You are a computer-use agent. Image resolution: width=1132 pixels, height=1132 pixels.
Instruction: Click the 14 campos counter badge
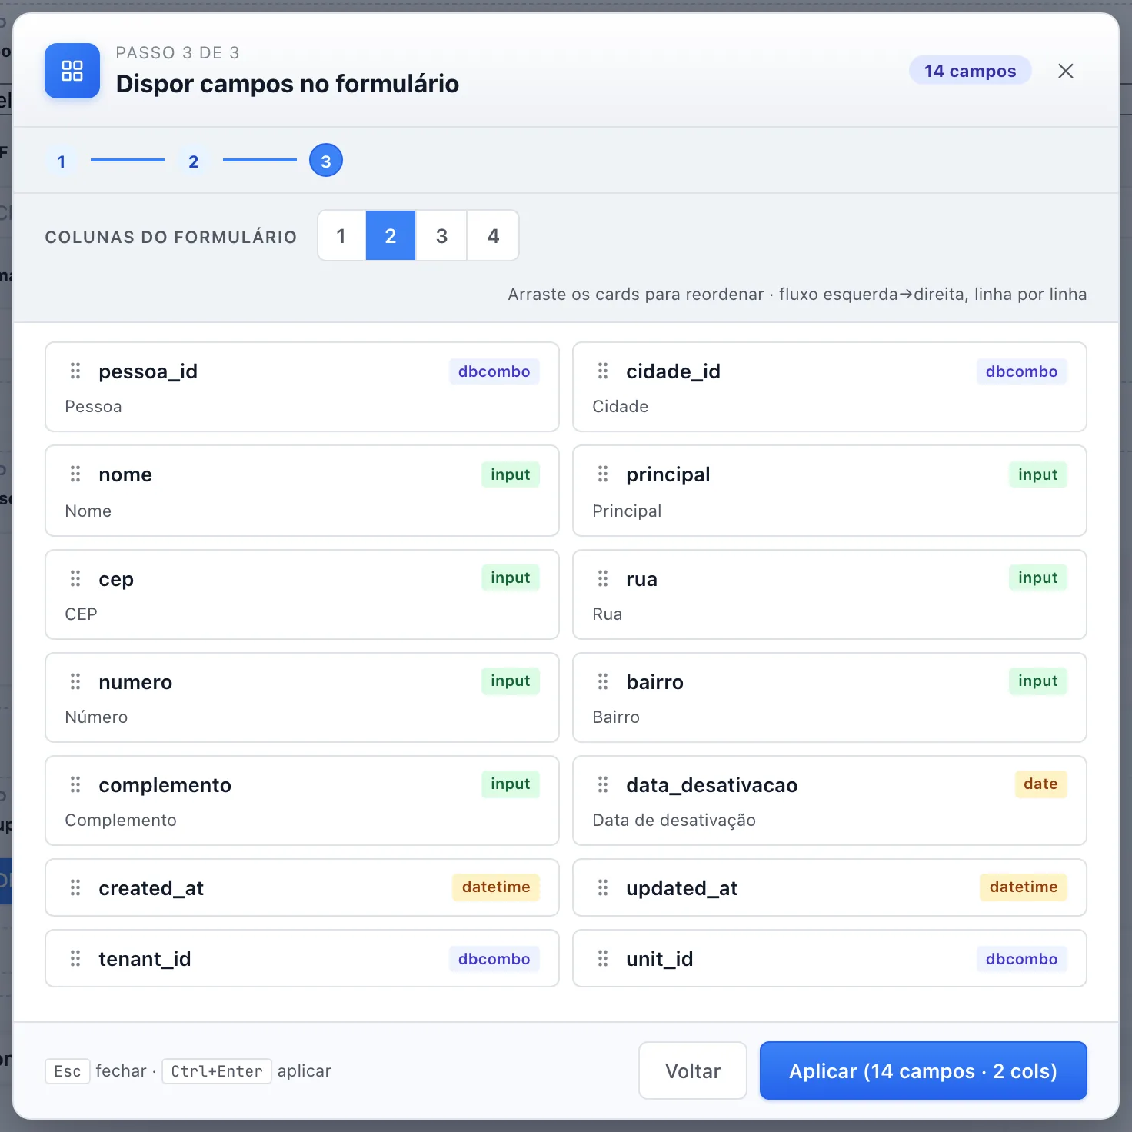(x=970, y=71)
